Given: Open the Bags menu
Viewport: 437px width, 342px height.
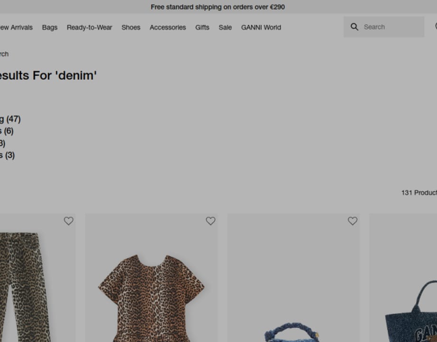Looking at the screenshot, I should pos(49,28).
